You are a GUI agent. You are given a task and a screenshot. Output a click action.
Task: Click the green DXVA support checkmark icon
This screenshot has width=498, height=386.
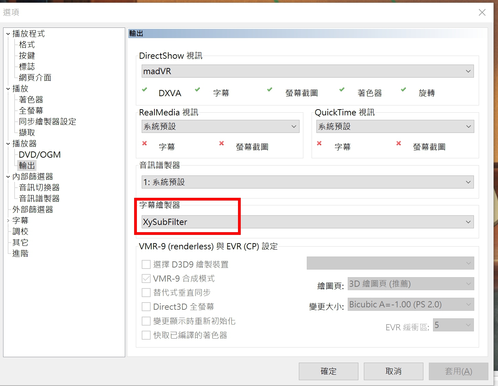144,90
